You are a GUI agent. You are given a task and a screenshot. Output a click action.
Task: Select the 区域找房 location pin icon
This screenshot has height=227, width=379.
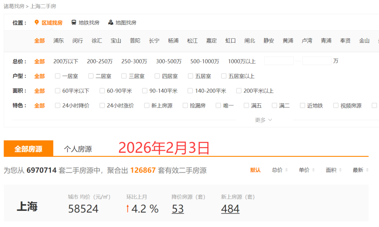[x=37, y=22]
